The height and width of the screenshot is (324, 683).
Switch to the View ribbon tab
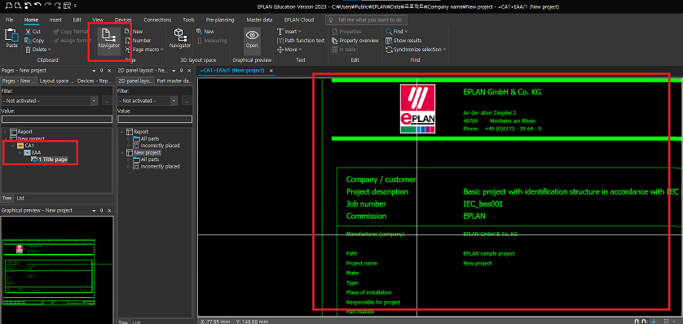(98, 20)
